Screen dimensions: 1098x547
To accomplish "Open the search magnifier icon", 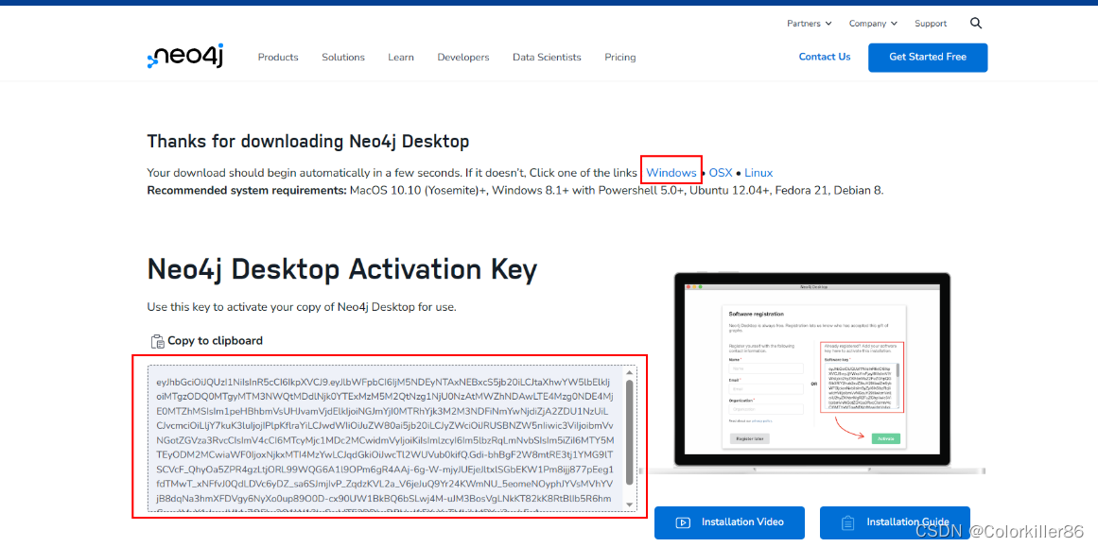I will [x=976, y=23].
